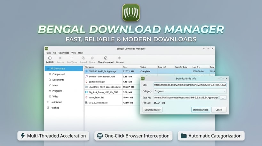
Task: Click the icon of vlc-3.0.23-win32.exe
Action: [86, 103]
